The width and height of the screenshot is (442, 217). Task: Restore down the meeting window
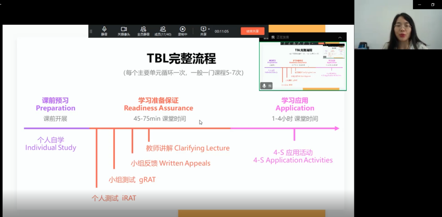click(x=433, y=5)
